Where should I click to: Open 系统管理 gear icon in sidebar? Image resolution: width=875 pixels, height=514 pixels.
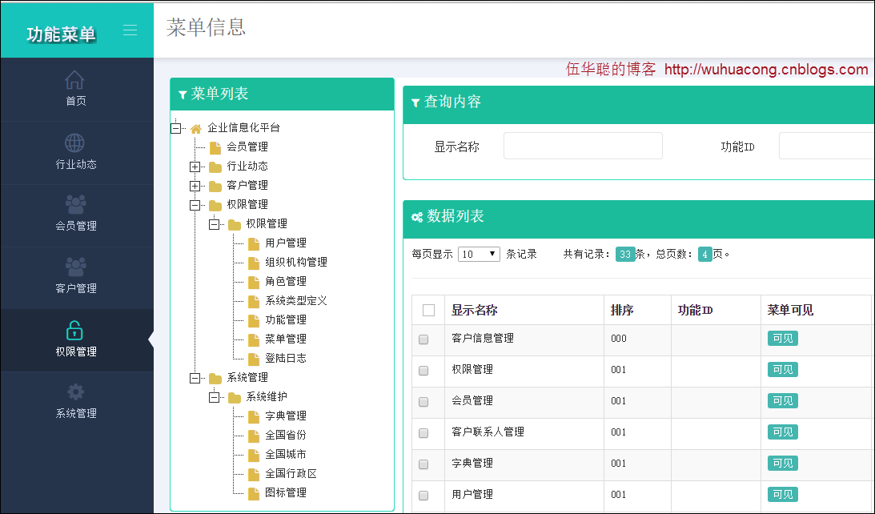pos(75,392)
